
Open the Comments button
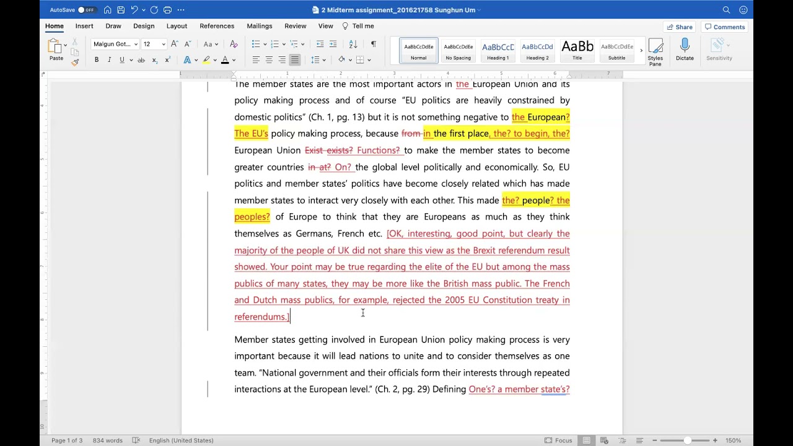coord(724,27)
